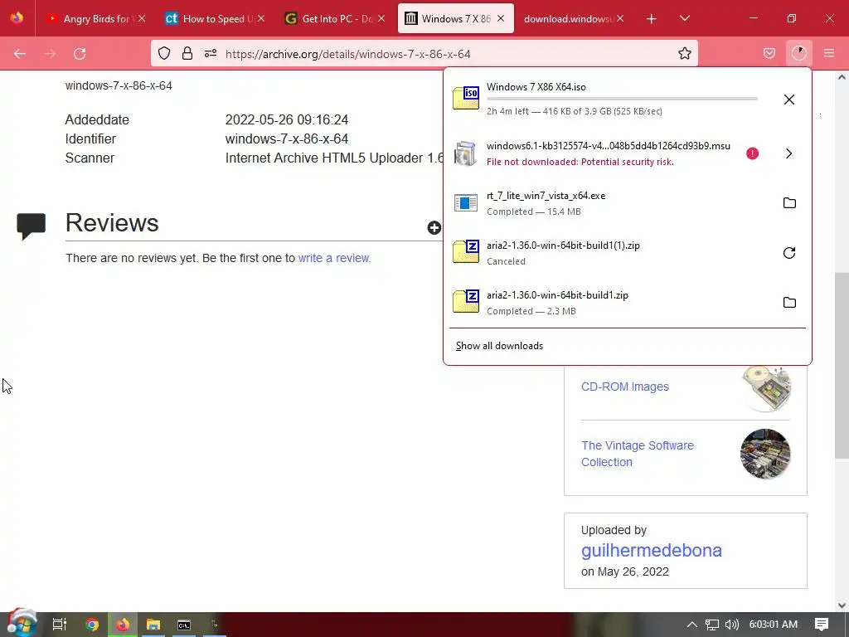This screenshot has height=637, width=849.
Task: Close the download.windowsupdate tab
Action: click(x=620, y=18)
